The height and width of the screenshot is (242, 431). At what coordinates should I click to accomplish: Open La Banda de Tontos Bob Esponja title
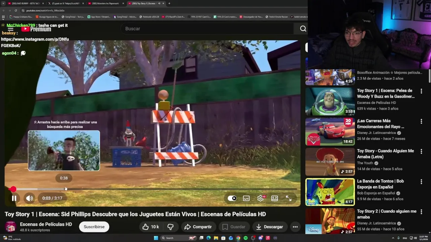(x=380, y=184)
